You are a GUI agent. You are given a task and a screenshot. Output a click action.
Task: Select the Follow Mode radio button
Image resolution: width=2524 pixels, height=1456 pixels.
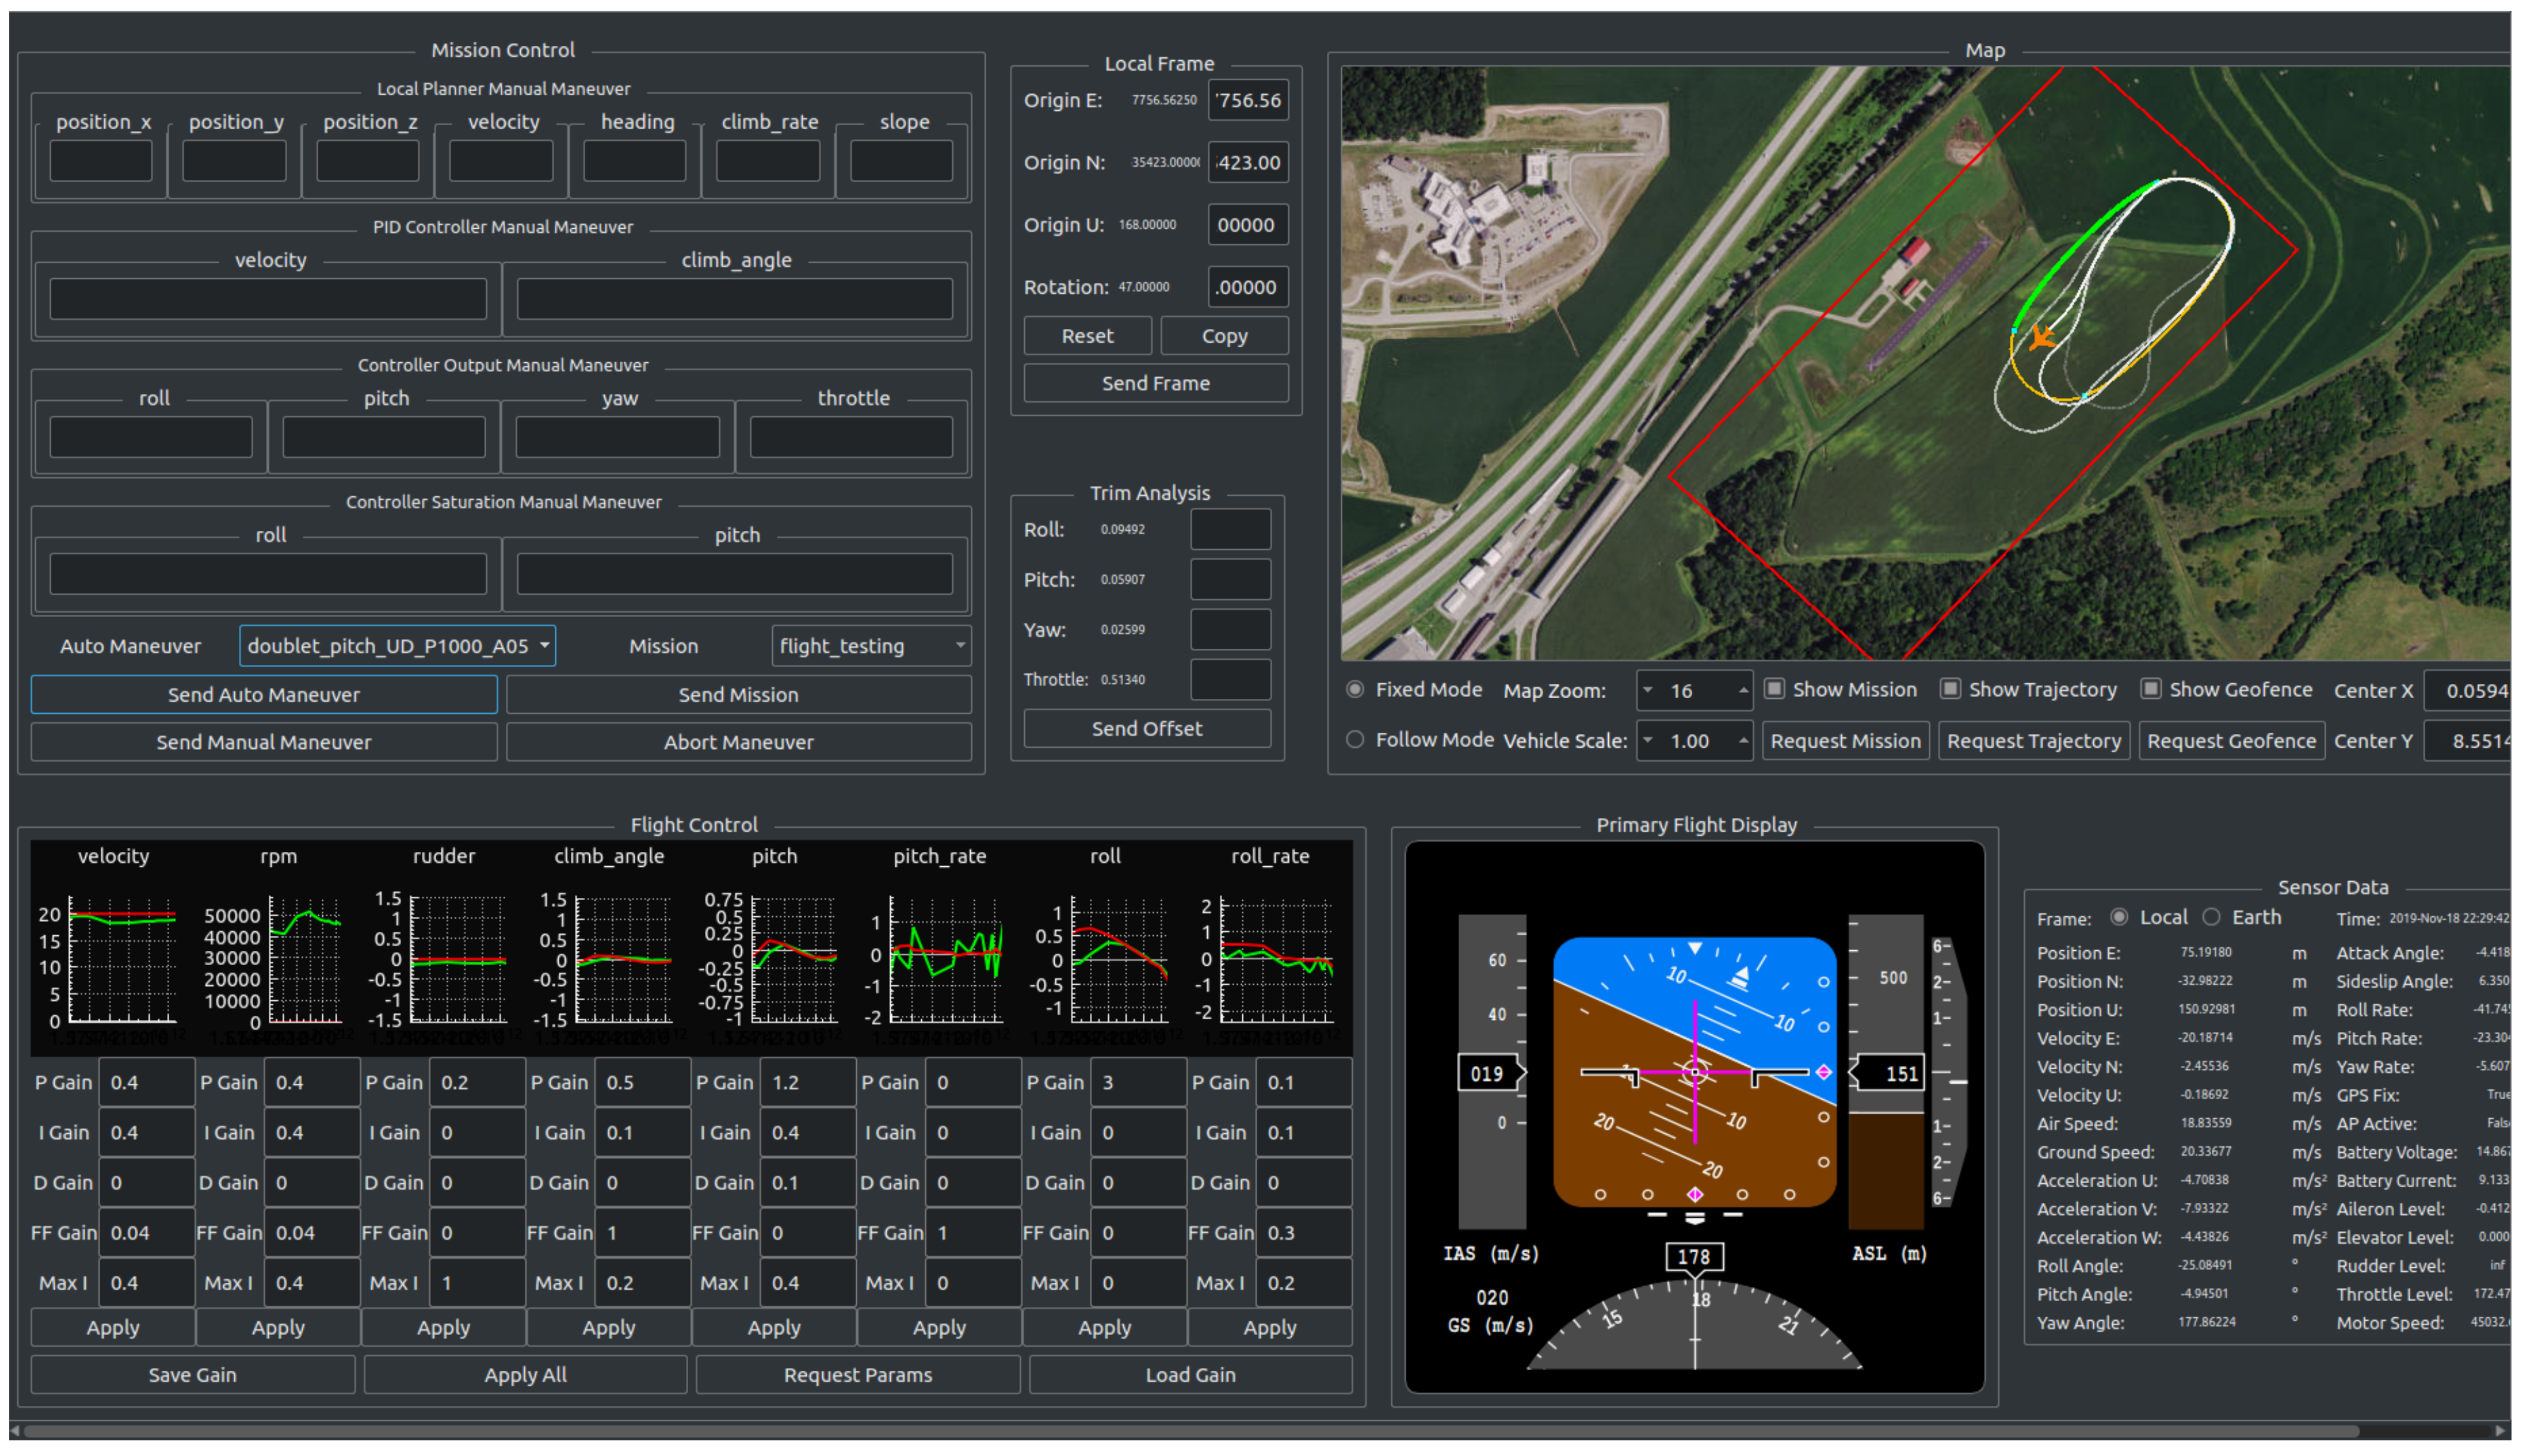(x=1355, y=740)
